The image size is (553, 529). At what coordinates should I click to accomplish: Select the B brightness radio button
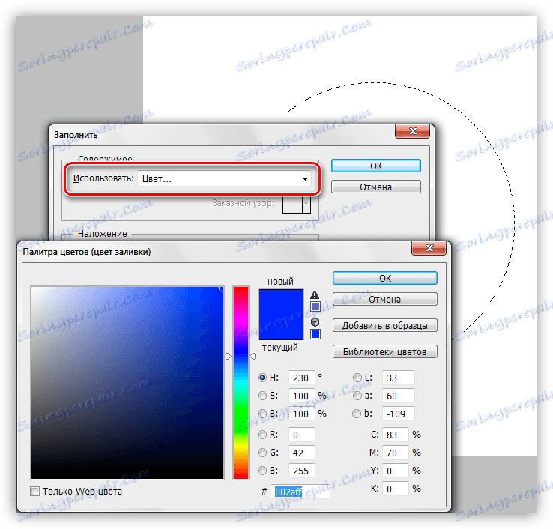[x=262, y=414]
